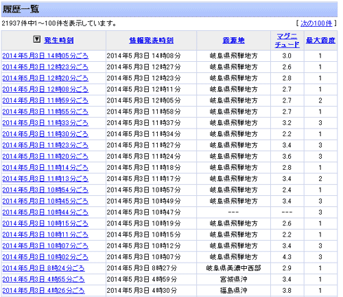Screen dimensions: 343x297
Task: Sort table by 発生時刻 column header
Action: pos(59,41)
